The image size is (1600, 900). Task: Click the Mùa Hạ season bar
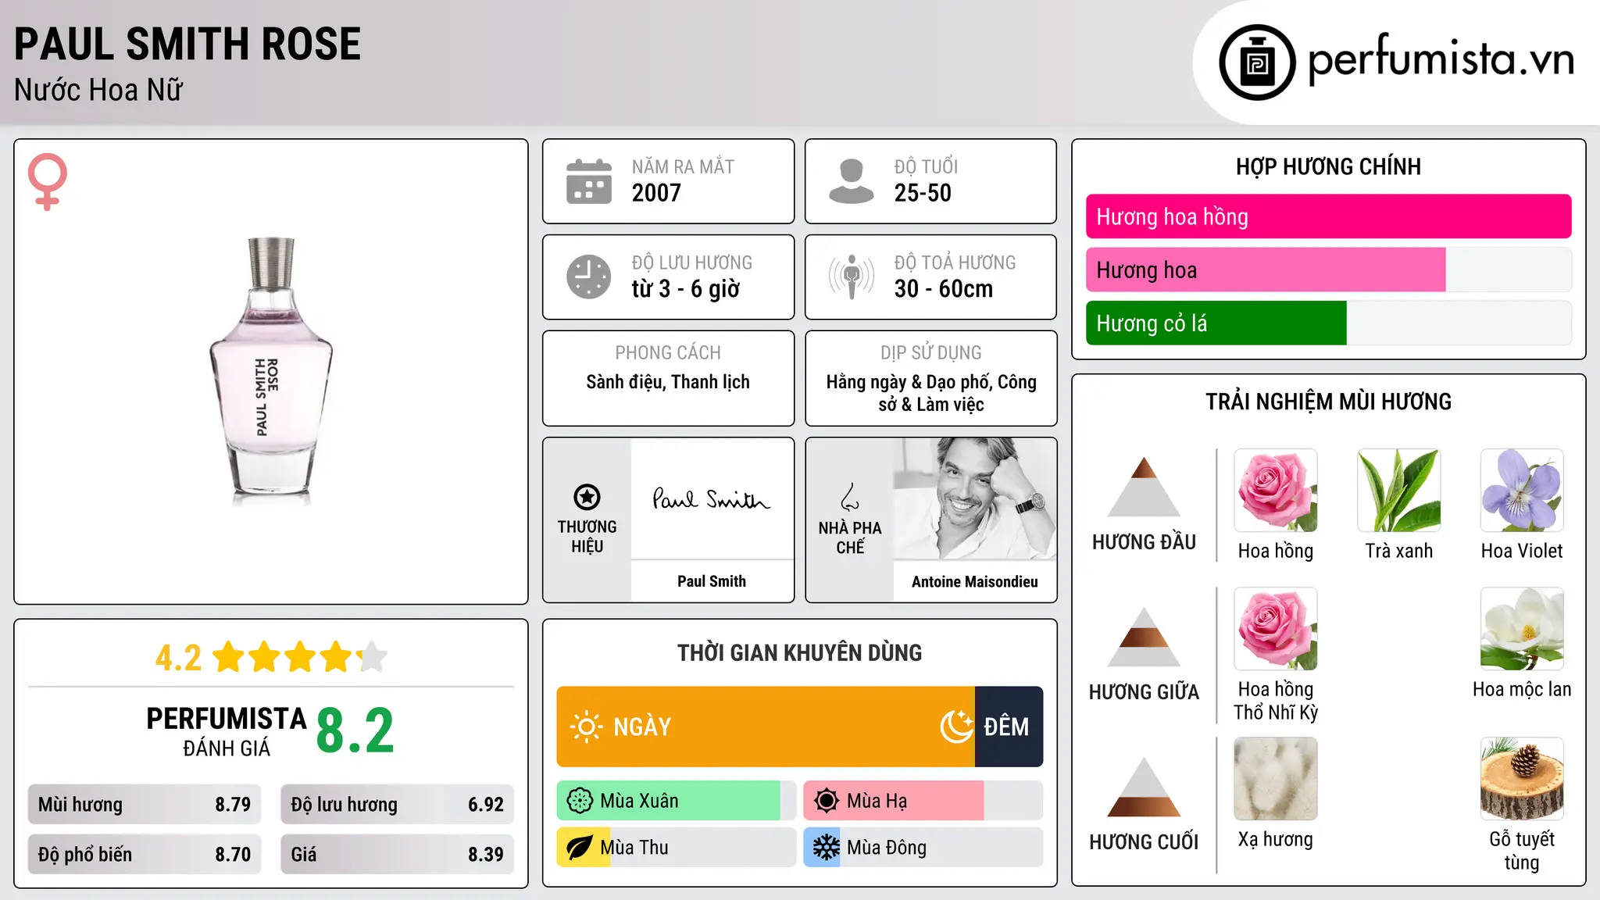tap(923, 801)
